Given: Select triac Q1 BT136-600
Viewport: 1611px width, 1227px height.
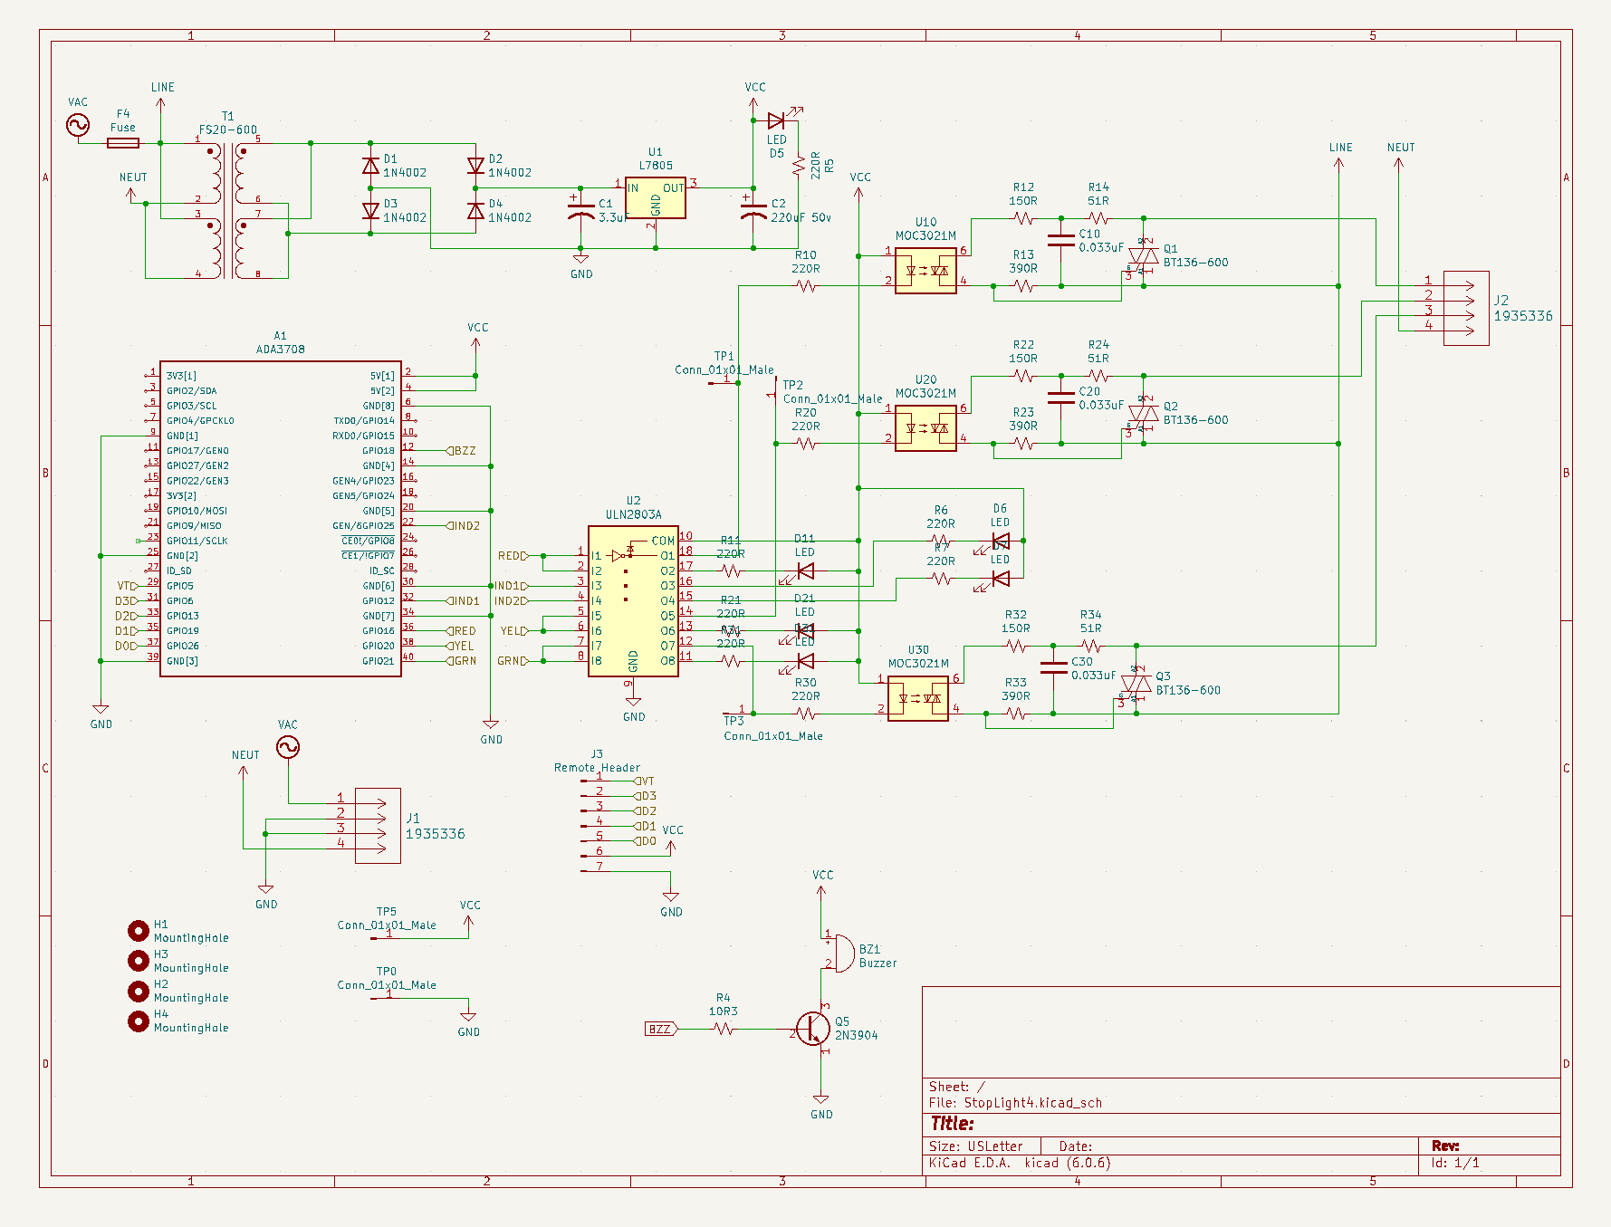Looking at the screenshot, I should pos(1143,257).
